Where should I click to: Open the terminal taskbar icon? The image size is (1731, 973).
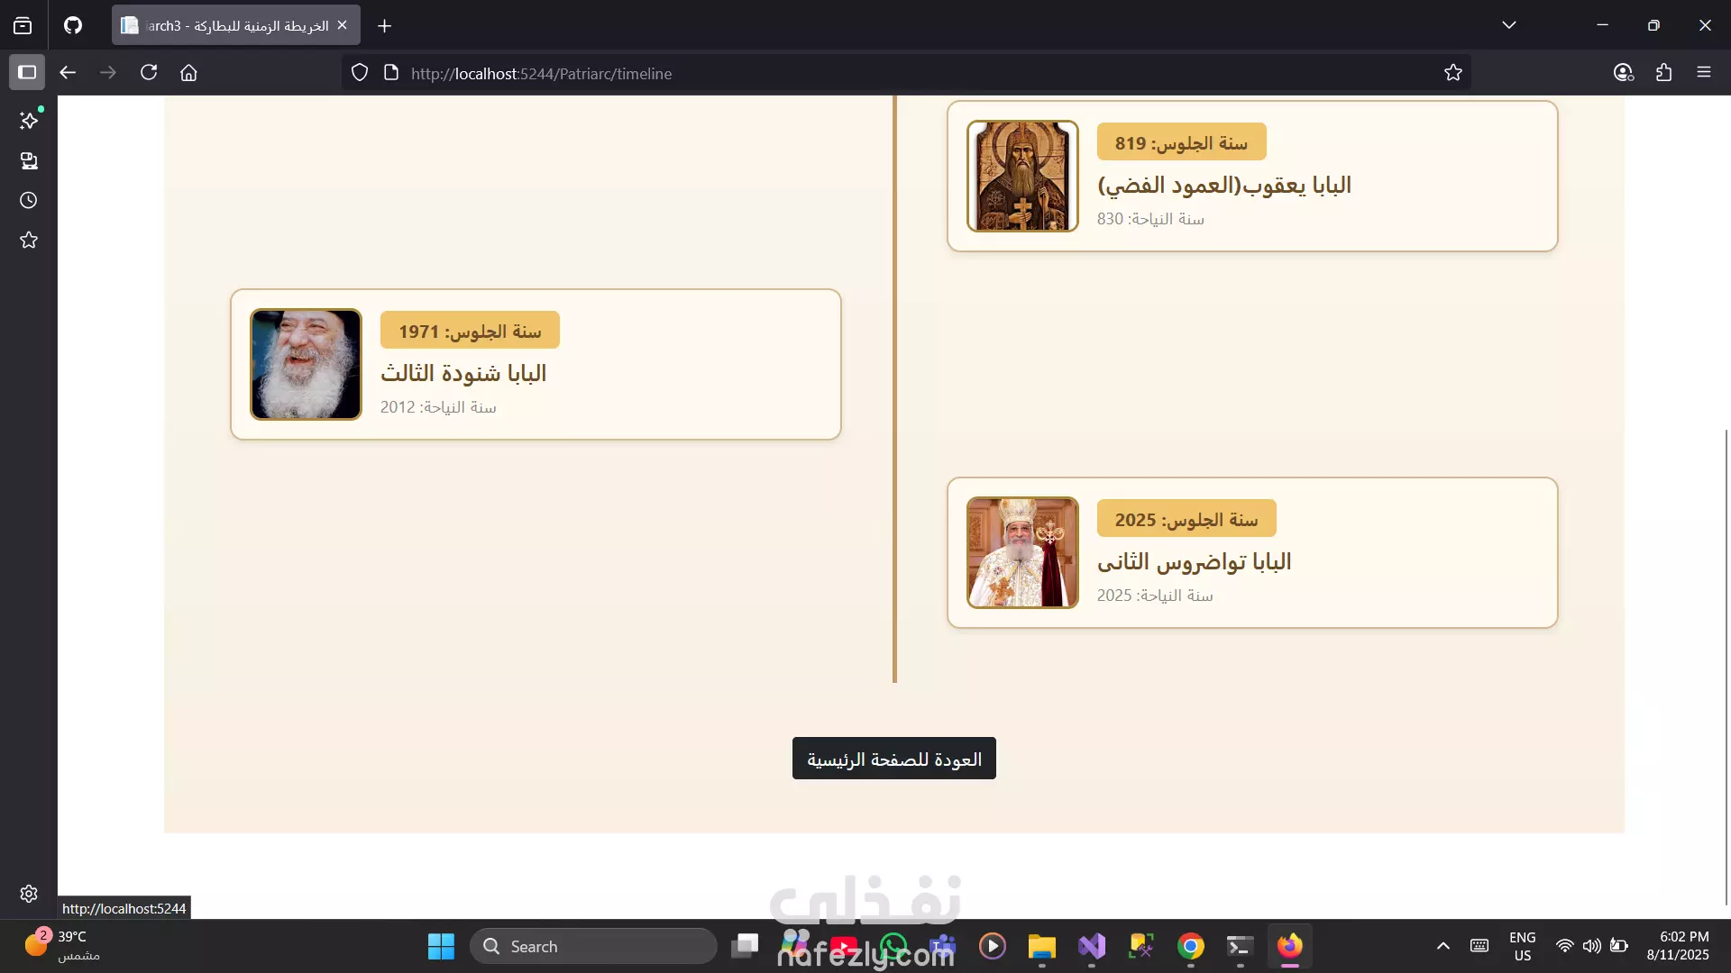coord(1240,946)
